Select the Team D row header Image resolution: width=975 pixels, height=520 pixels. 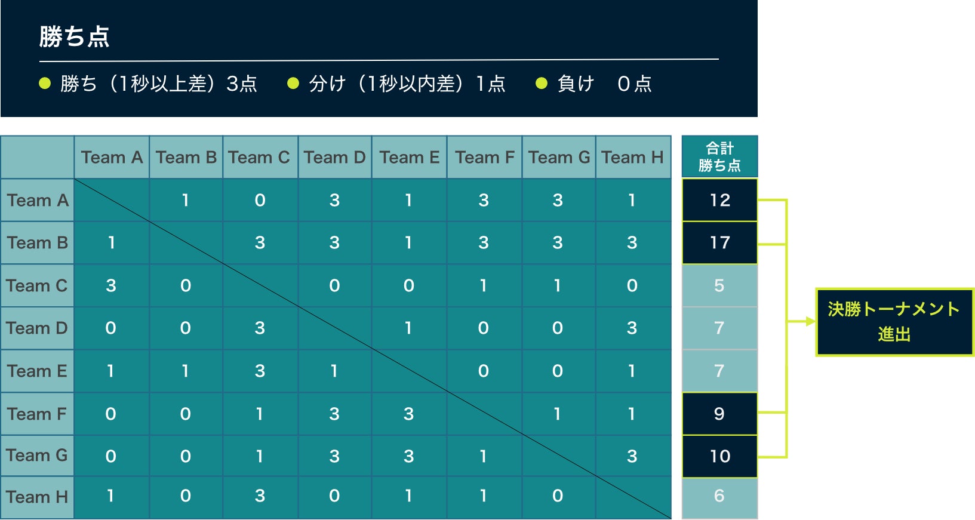(x=37, y=328)
